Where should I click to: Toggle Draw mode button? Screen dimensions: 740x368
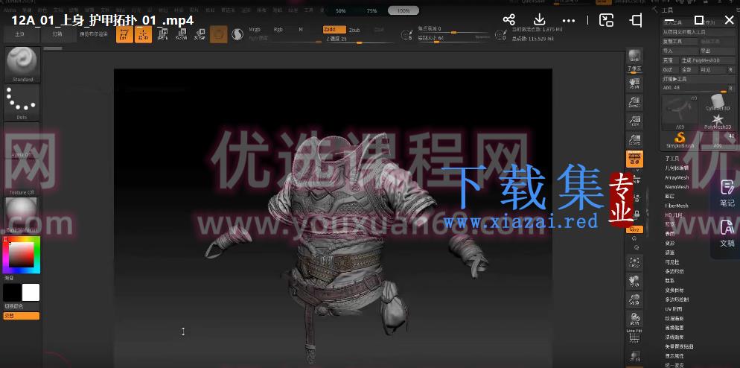click(143, 34)
